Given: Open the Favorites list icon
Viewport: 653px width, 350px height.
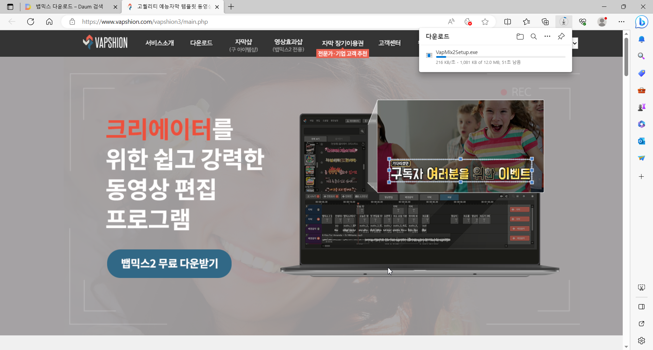Looking at the screenshot, I should (526, 22).
